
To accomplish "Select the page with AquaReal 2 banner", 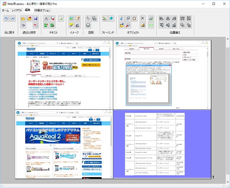I will [x=64, y=144].
